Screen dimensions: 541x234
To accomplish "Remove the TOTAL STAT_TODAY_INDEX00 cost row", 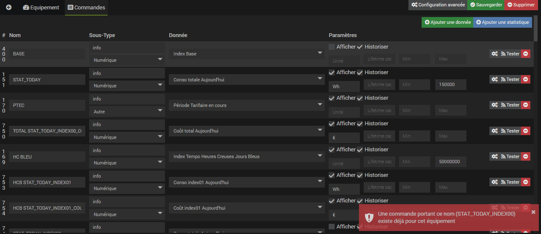I will [526, 131].
